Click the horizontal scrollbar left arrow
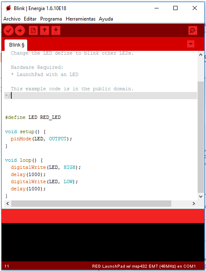Viewport: 206px width, 271px height. [8, 203]
